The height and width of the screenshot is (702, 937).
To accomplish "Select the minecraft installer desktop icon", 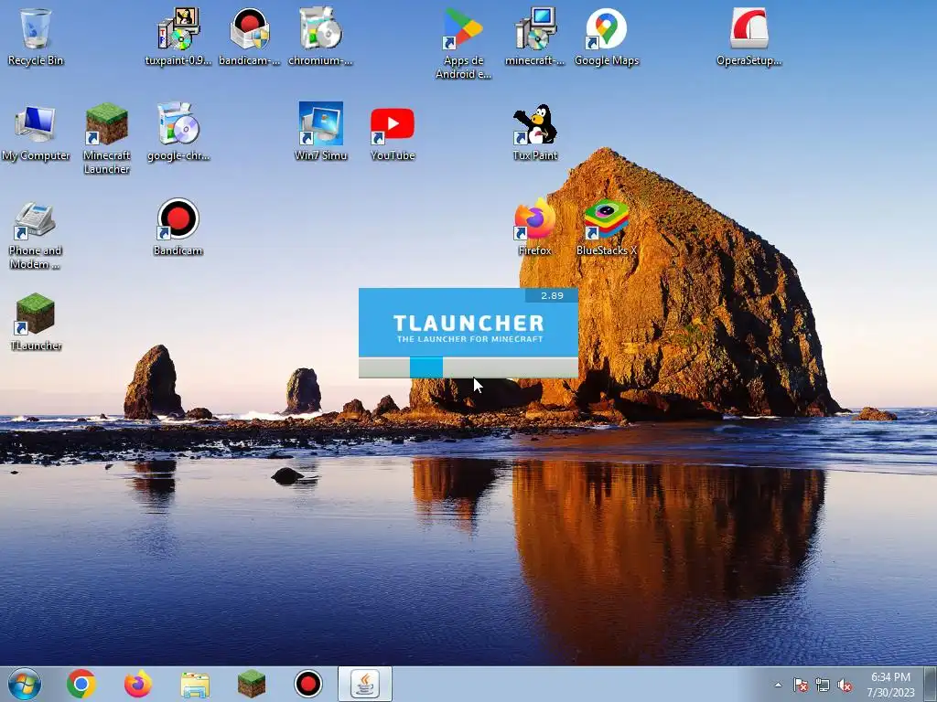I will pyautogui.click(x=534, y=37).
